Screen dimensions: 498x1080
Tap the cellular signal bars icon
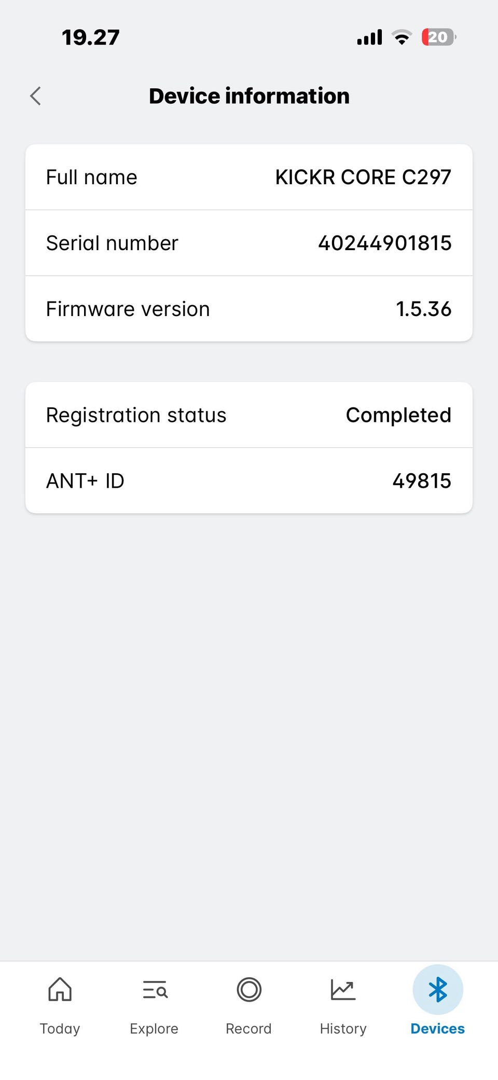click(369, 37)
